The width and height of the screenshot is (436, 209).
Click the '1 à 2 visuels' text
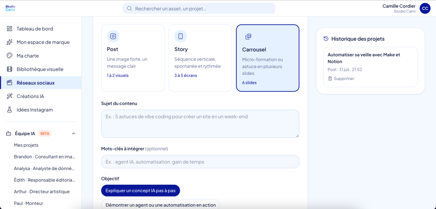(x=118, y=76)
